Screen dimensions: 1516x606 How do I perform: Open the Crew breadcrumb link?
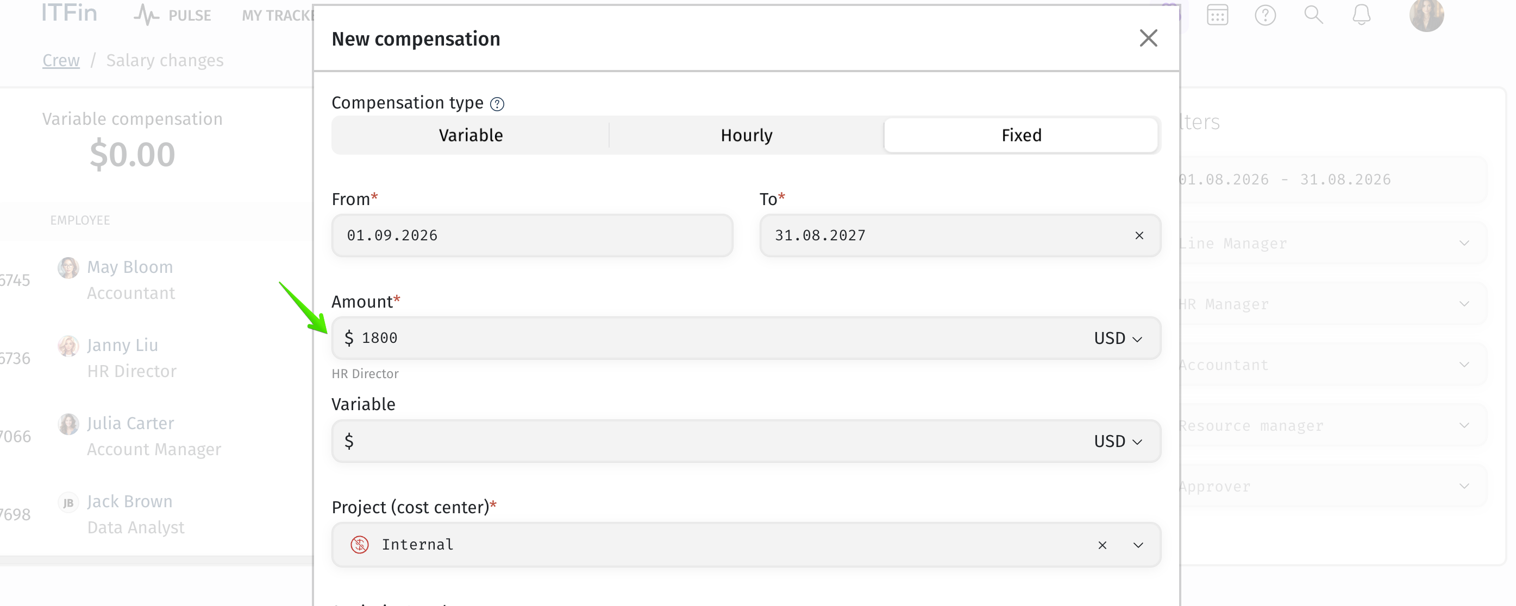pos(61,60)
